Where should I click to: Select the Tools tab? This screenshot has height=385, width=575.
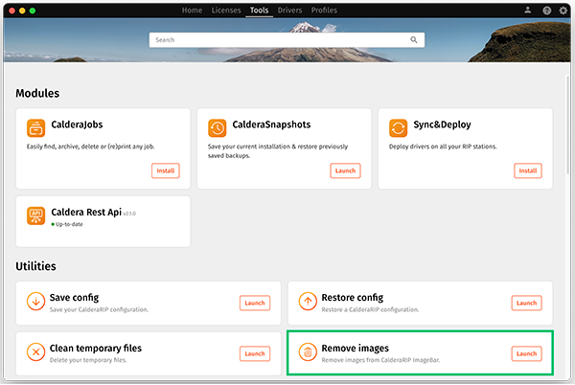260,11
